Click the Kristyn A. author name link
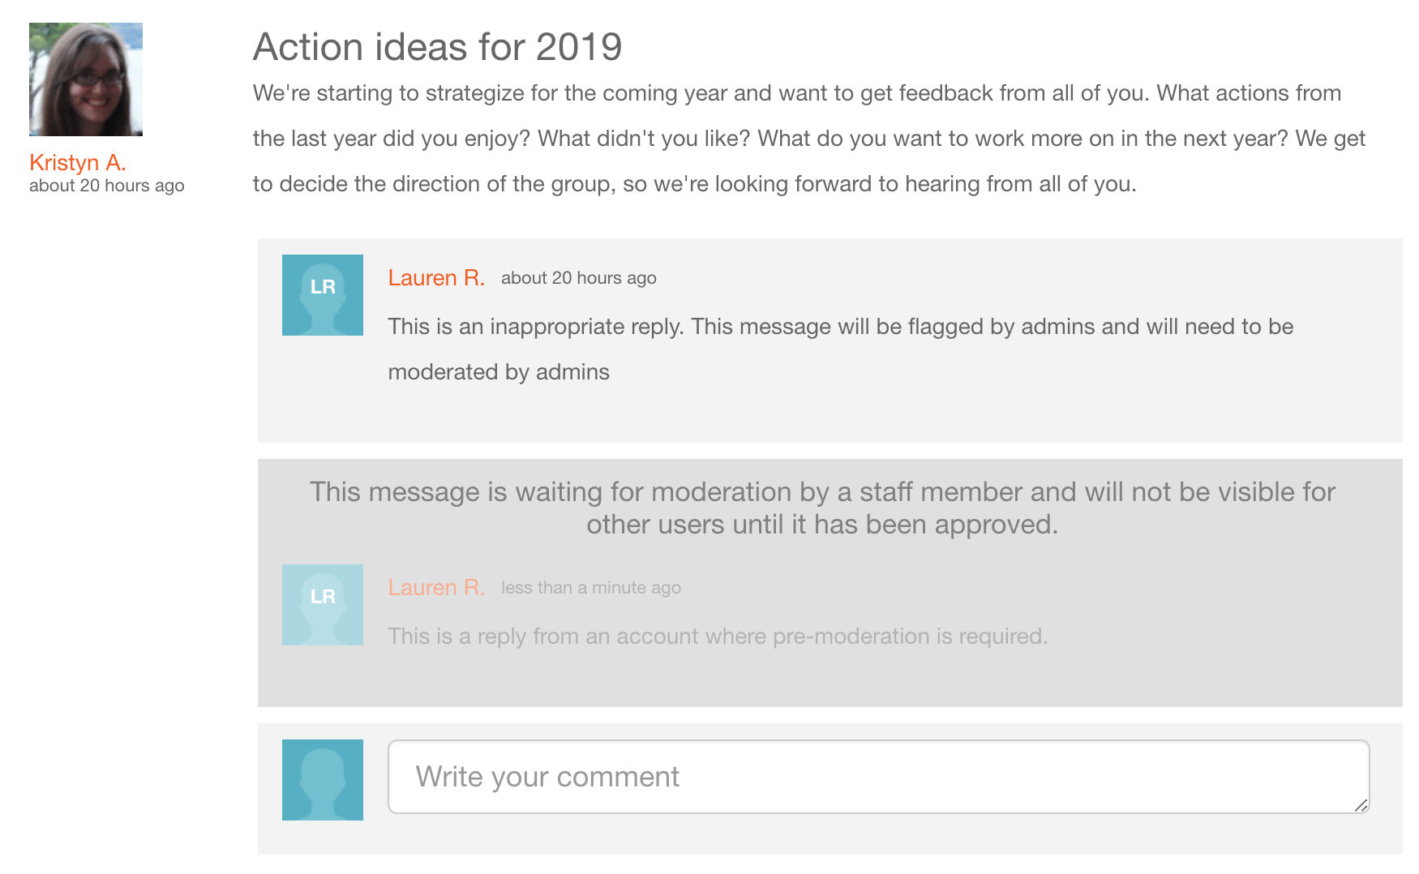The image size is (1419, 874). (x=78, y=162)
